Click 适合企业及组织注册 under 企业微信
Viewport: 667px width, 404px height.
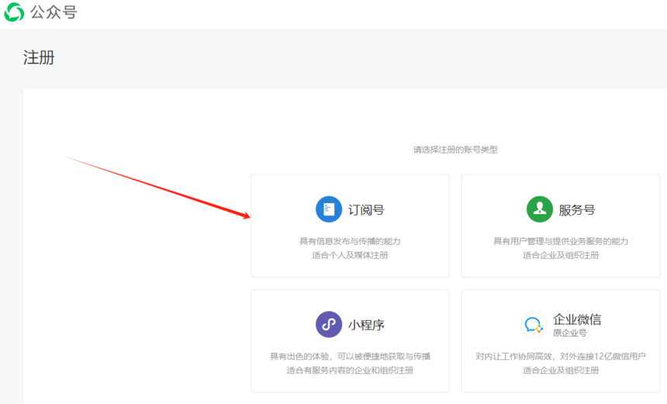click(561, 371)
